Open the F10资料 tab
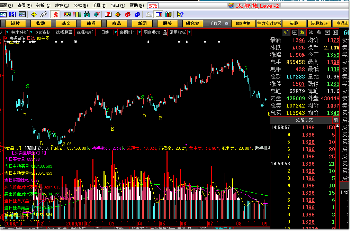Screen dimensions: 351x231 [43, 33]
